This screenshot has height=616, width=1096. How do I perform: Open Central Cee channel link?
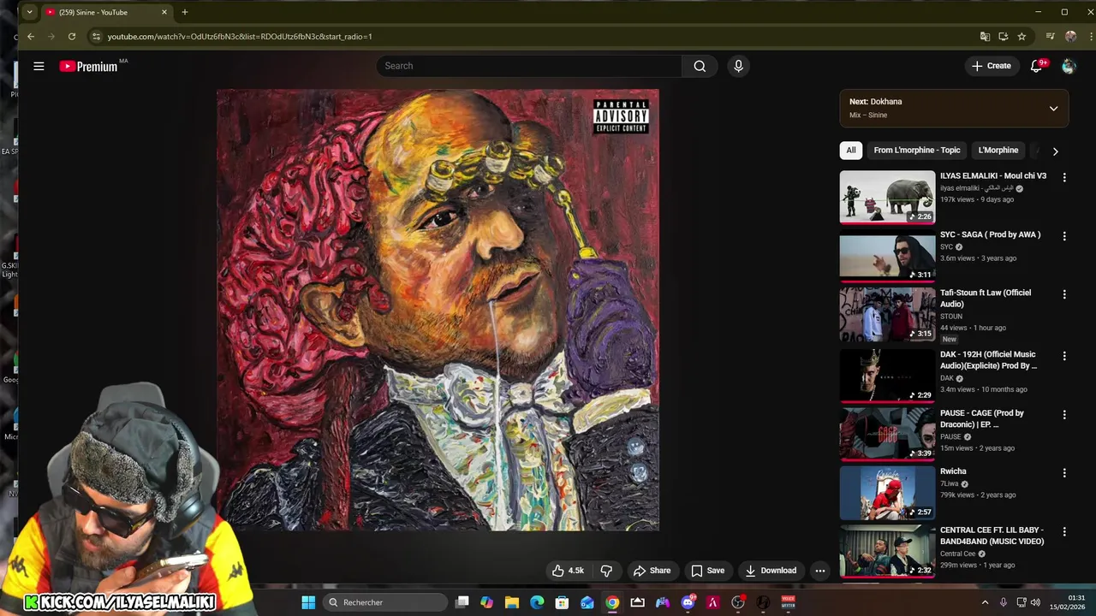[958, 554]
